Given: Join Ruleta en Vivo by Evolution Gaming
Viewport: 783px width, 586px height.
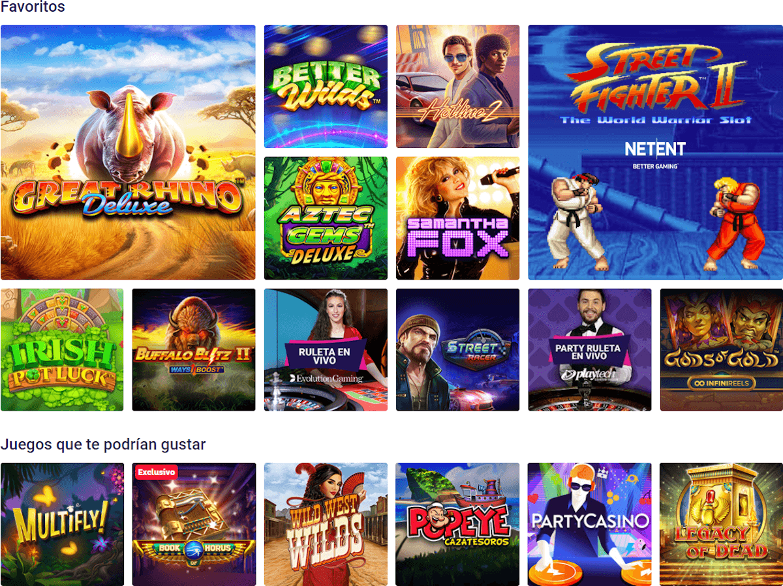Looking at the screenshot, I should pyautogui.click(x=326, y=350).
